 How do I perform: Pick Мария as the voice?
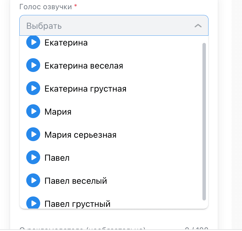click(58, 111)
